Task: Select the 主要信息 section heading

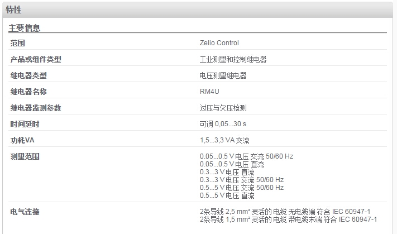Action: click(x=25, y=28)
